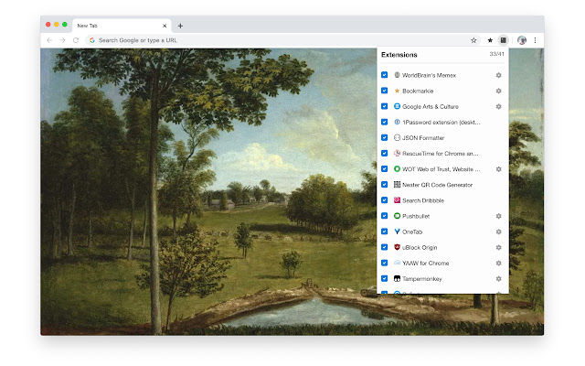This screenshot has width=585, height=366.
Task: Click the WorldBrain's Memex brain icon
Action: (397, 75)
